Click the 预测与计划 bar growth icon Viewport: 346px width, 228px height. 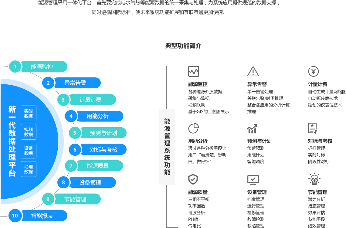[x=253, y=129]
